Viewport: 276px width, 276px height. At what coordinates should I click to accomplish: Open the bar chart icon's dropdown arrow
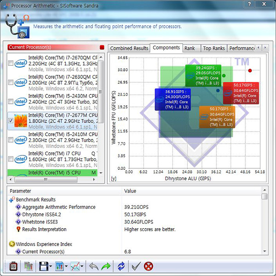pyautogui.click(x=66, y=266)
